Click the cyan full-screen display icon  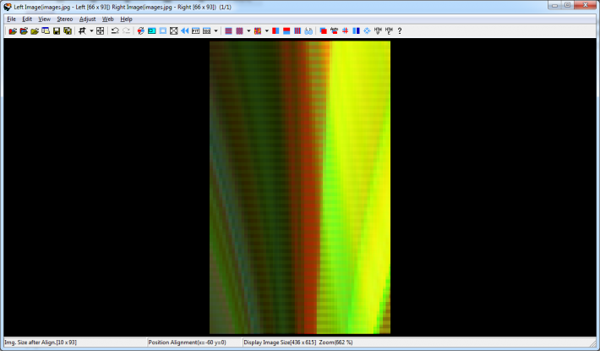pyautogui.click(x=152, y=31)
